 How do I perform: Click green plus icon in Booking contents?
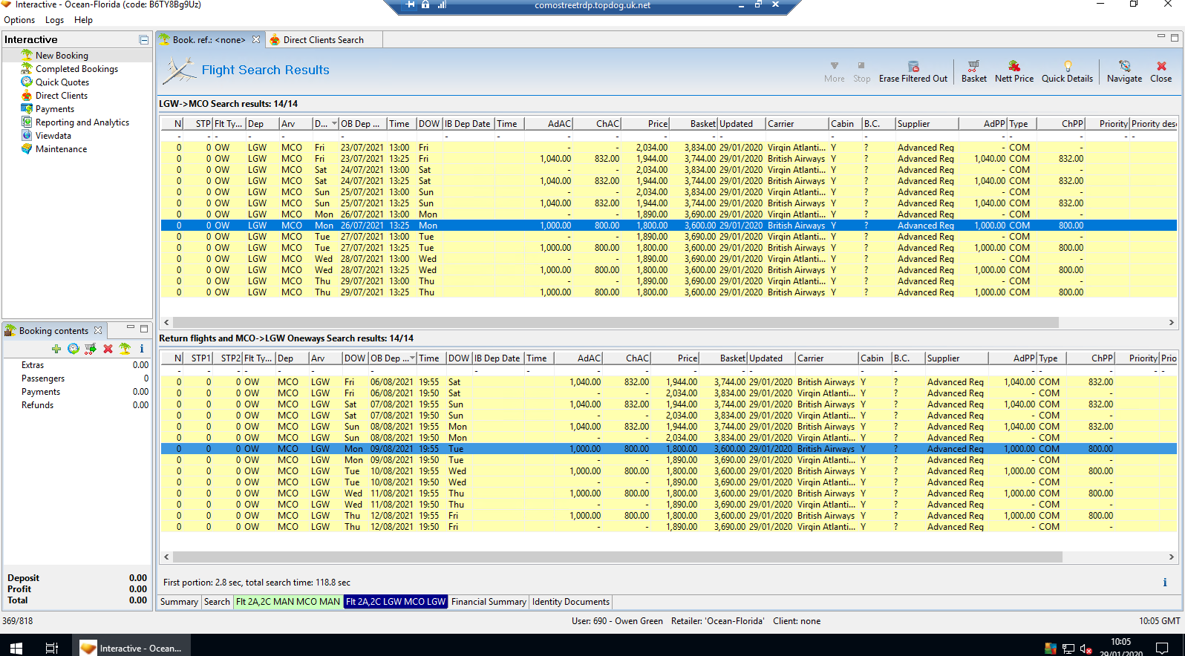[x=56, y=349]
